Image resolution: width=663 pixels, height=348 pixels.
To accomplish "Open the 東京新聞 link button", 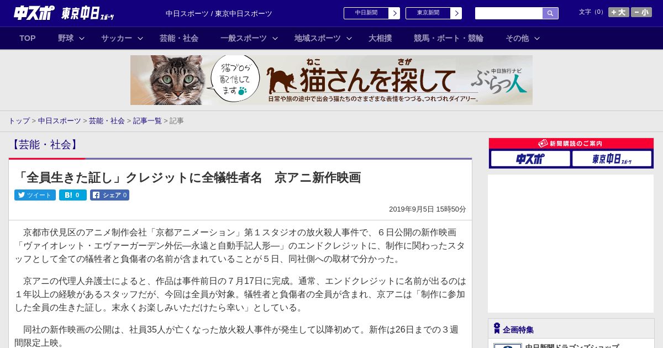I will click(428, 13).
